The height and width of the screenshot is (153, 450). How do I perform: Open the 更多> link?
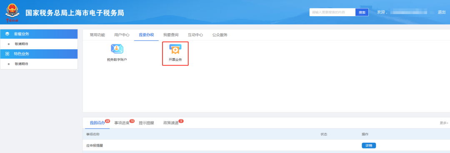[444, 123]
